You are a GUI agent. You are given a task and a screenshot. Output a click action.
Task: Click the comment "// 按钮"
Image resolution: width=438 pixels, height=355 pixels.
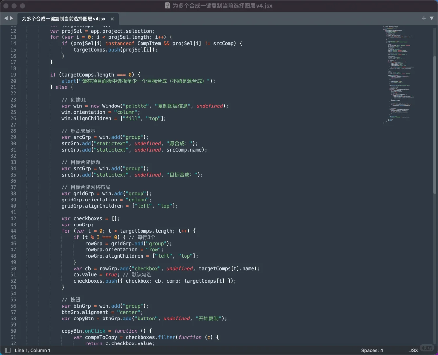(x=71, y=299)
